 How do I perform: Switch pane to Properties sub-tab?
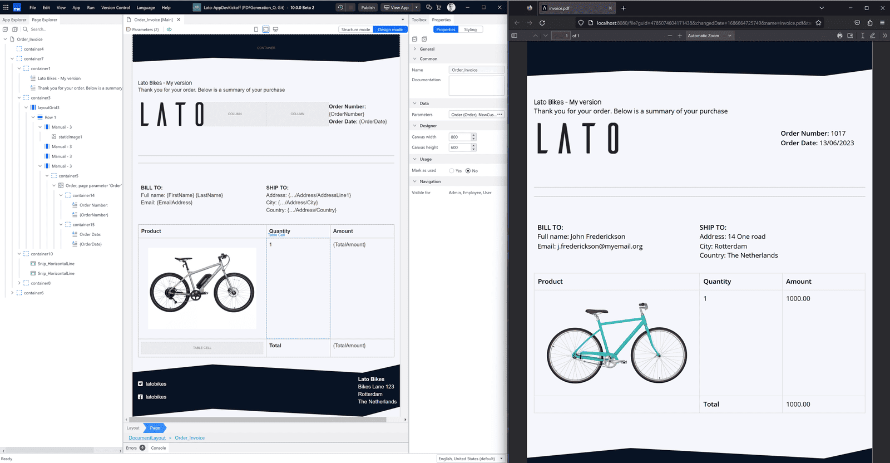pos(446,29)
